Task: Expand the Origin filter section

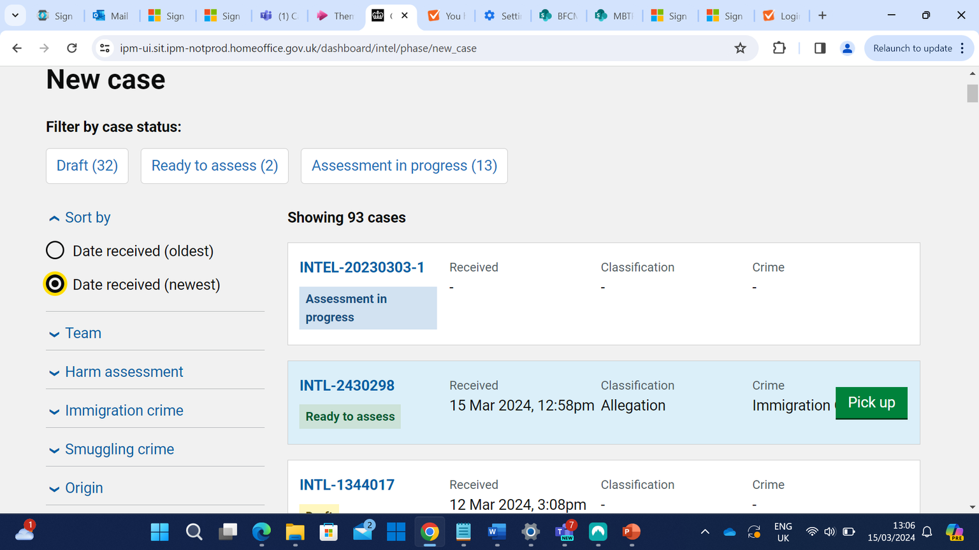Action: [x=76, y=488]
